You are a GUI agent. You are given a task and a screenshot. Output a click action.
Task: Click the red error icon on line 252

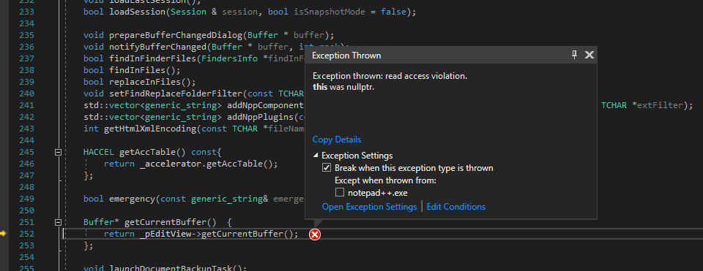coord(315,234)
